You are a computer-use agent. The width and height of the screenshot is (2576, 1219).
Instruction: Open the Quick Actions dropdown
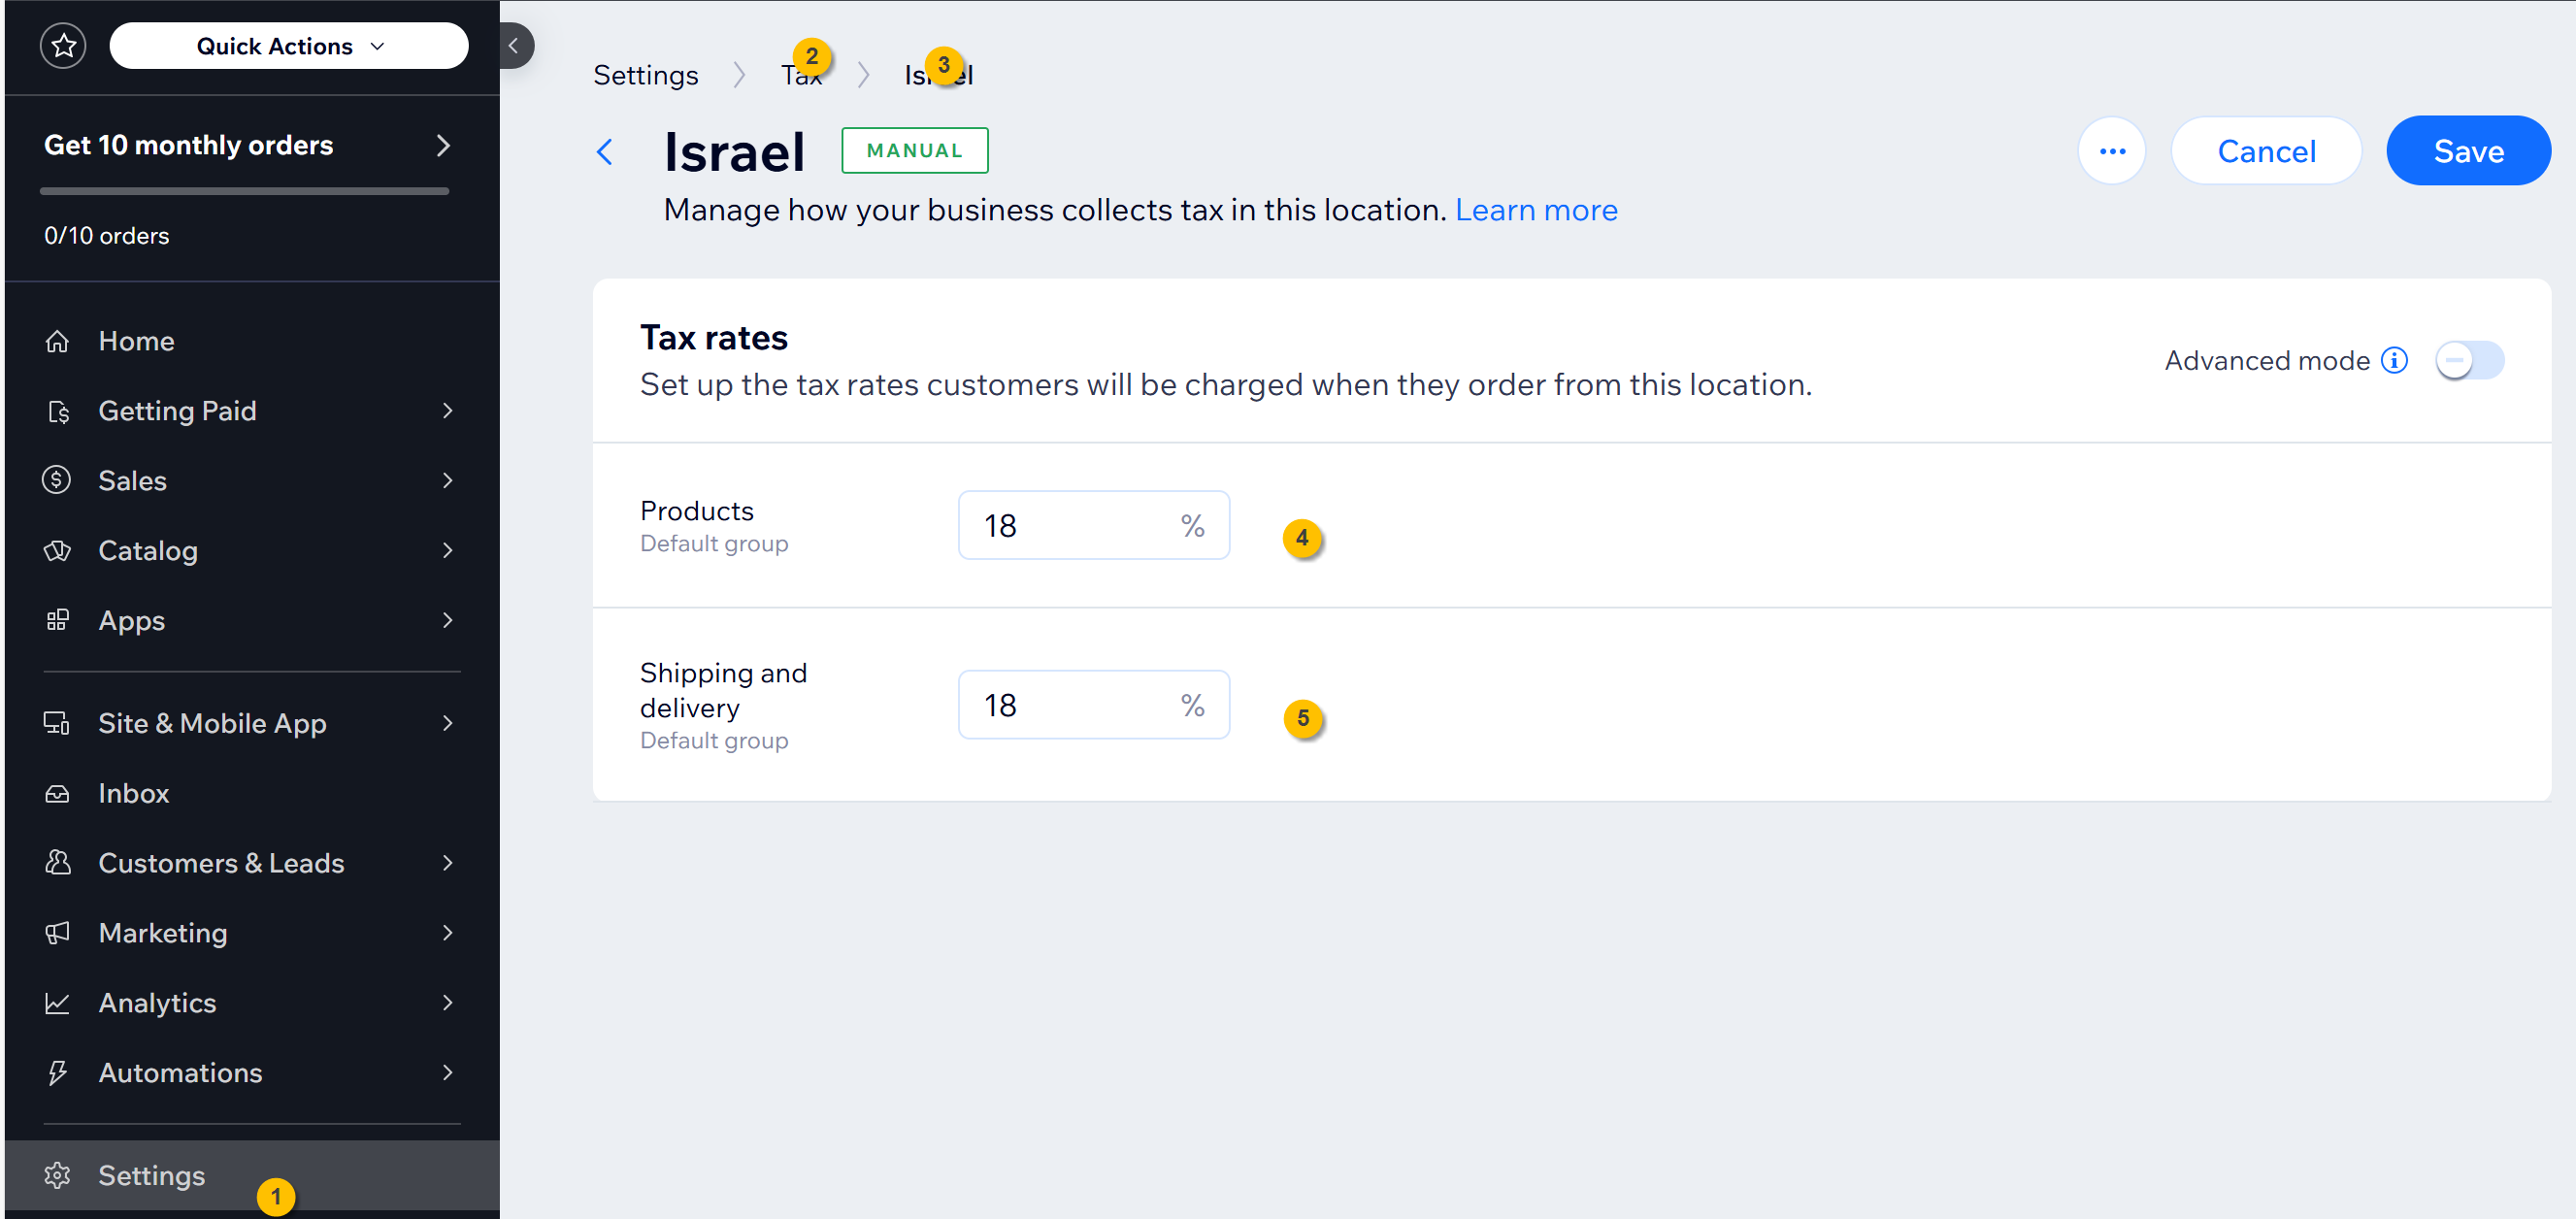(288, 46)
